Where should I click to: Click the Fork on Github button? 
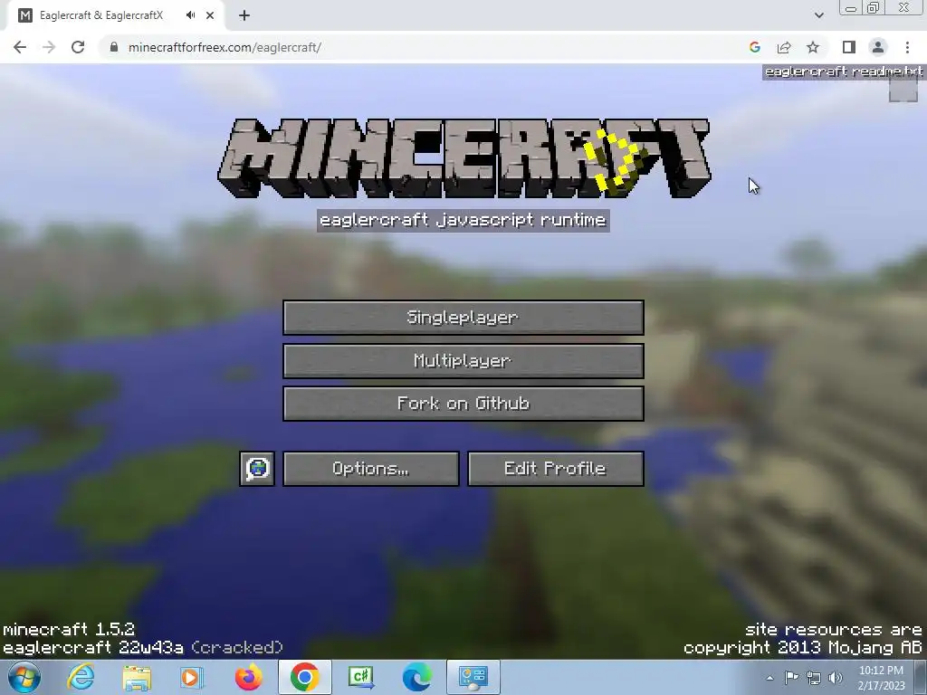(x=463, y=404)
